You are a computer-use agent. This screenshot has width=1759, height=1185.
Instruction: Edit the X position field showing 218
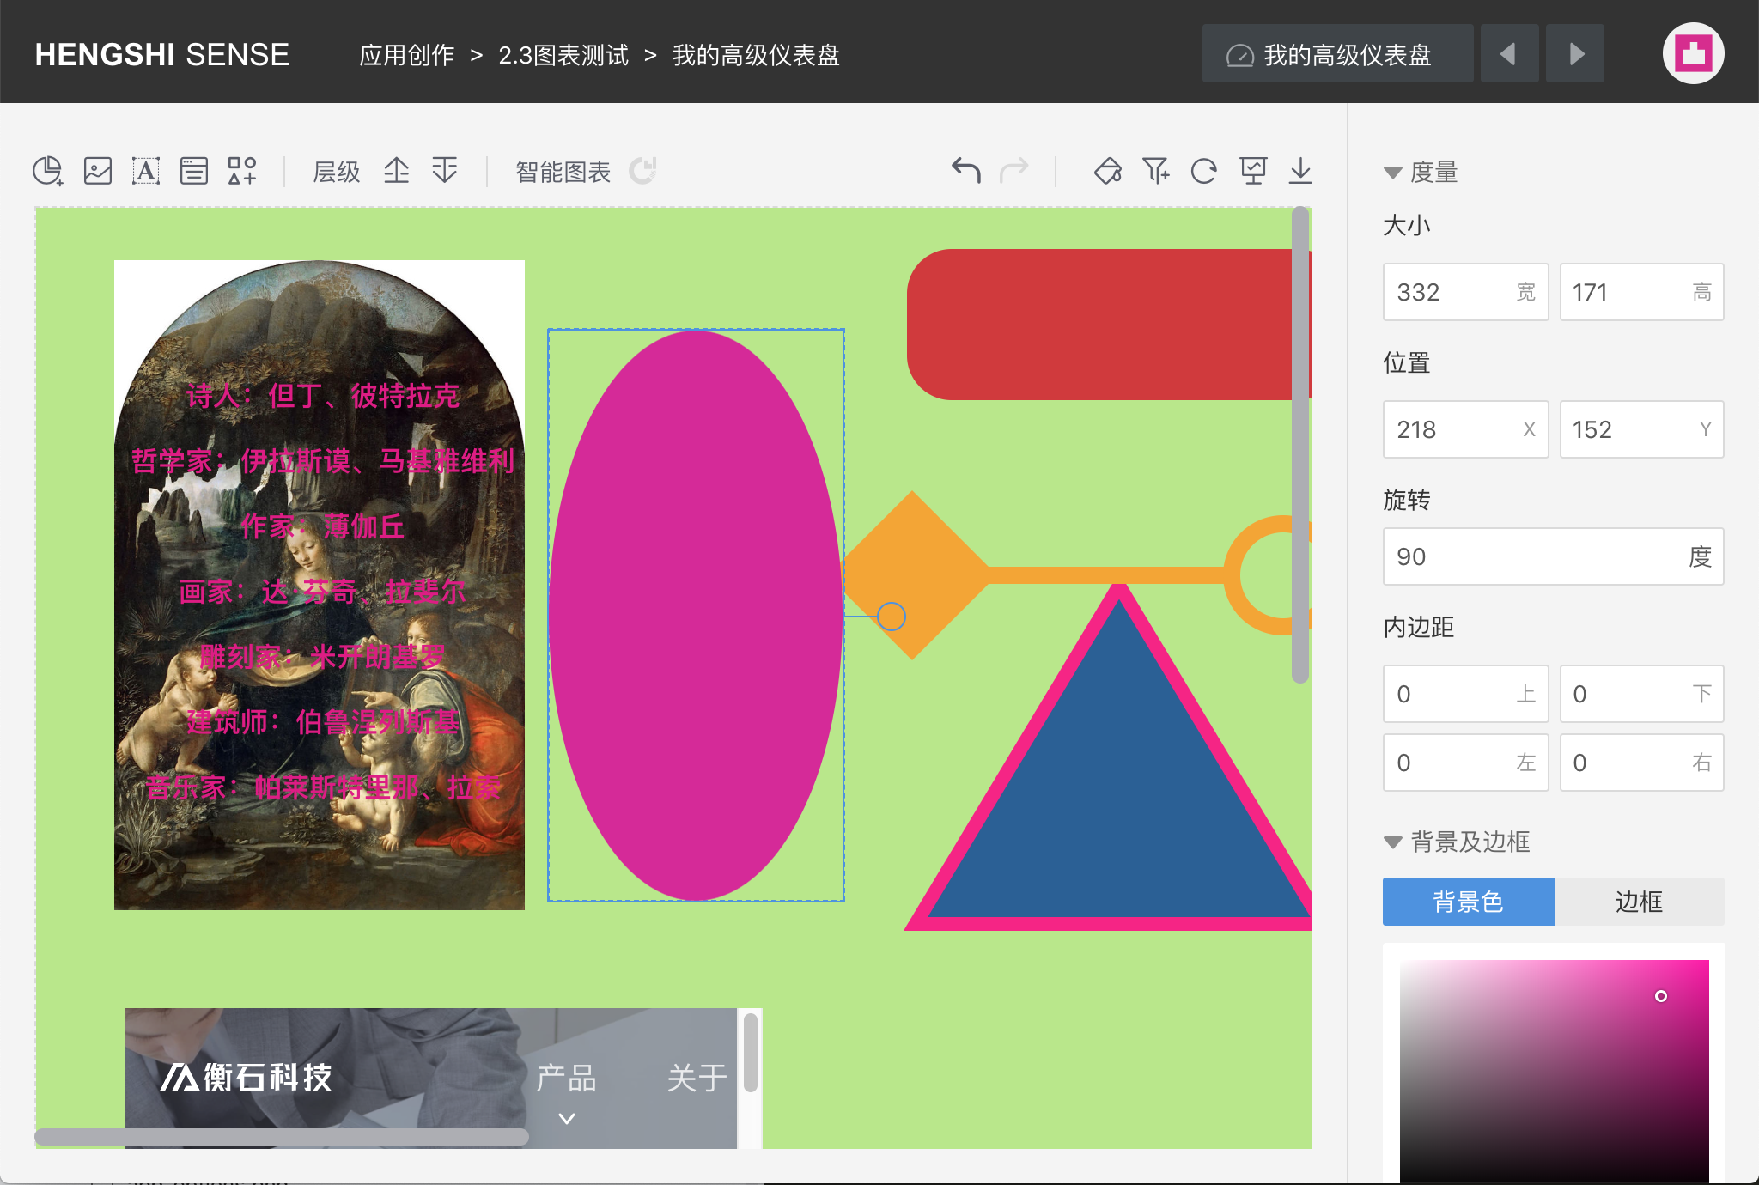[x=1465, y=429]
